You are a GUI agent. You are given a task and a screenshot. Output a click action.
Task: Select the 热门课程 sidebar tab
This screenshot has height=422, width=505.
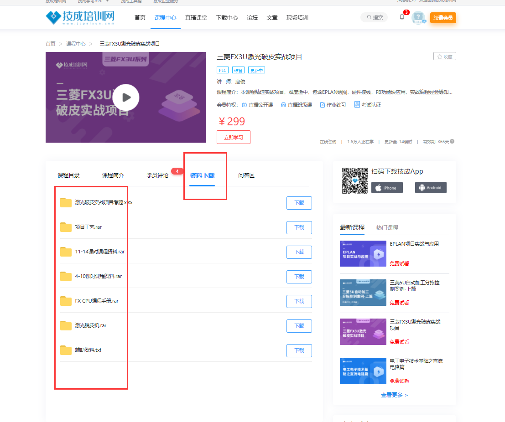(387, 228)
